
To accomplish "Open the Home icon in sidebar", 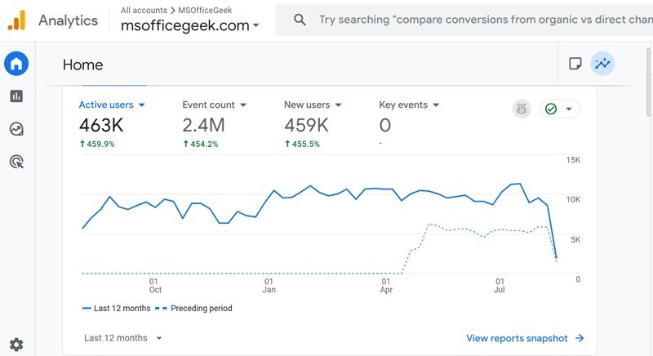I will (x=16, y=64).
